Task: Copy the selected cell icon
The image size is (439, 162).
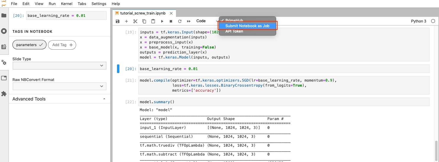Action: point(144,21)
